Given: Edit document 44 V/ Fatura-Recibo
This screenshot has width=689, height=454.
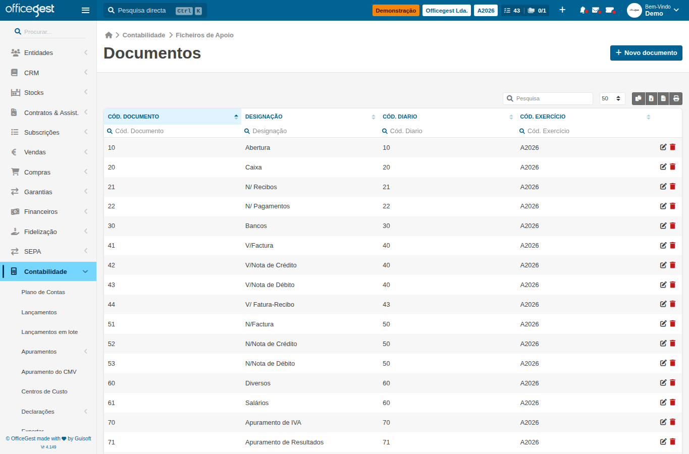Looking at the screenshot, I should coord(663,304).
